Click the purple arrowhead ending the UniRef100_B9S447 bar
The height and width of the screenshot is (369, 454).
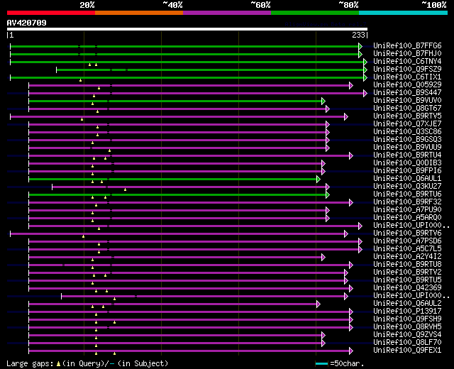tap(365, 93)
